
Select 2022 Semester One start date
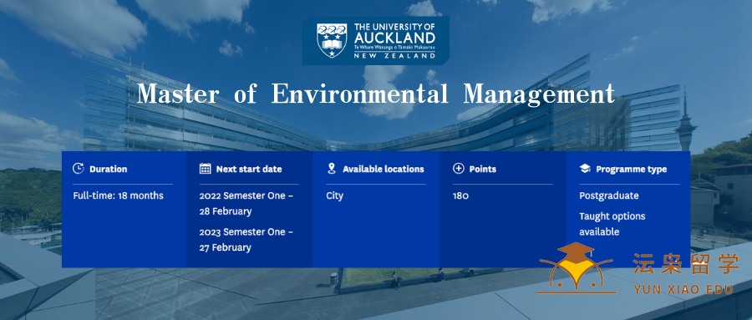(246, 203)
